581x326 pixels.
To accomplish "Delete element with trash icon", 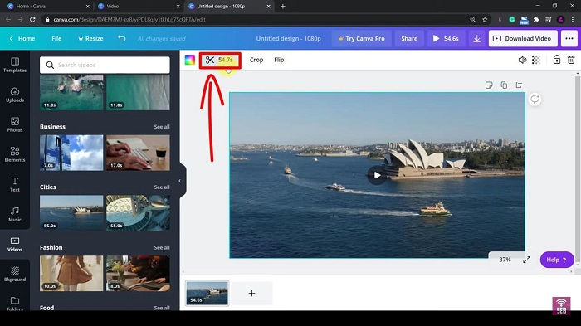I will [571, 60].
